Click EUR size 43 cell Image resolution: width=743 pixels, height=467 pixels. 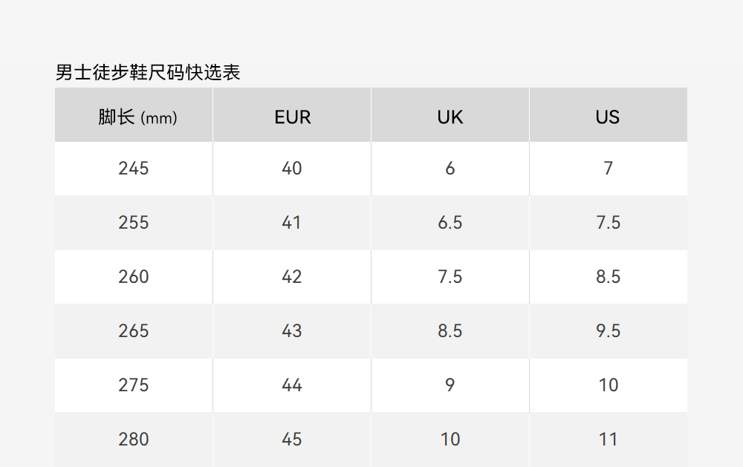pos(292,331)
